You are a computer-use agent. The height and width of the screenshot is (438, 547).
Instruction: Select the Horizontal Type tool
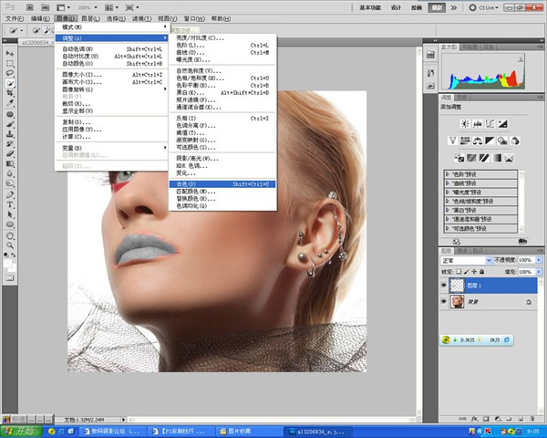[x=10, y=204]
